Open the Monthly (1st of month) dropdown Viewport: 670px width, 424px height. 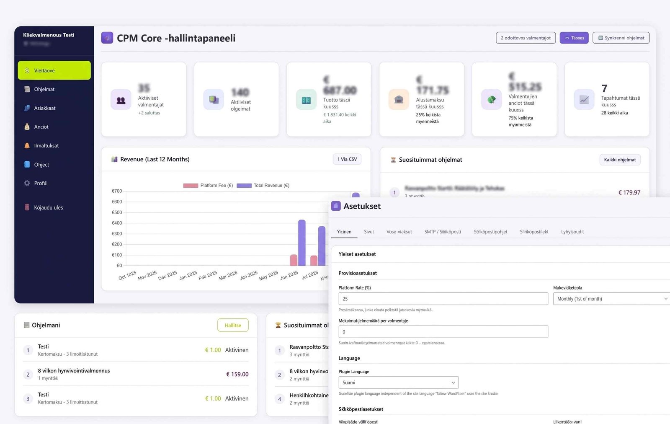[x=611, y=299]
